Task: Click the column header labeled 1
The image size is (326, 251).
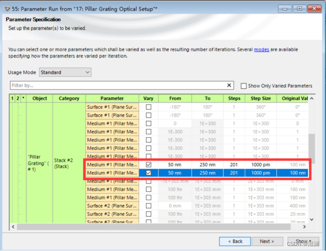Action: coord(12,99)
